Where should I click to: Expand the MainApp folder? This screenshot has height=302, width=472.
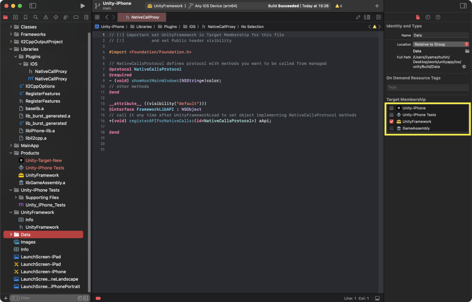(x=11, y=145)
